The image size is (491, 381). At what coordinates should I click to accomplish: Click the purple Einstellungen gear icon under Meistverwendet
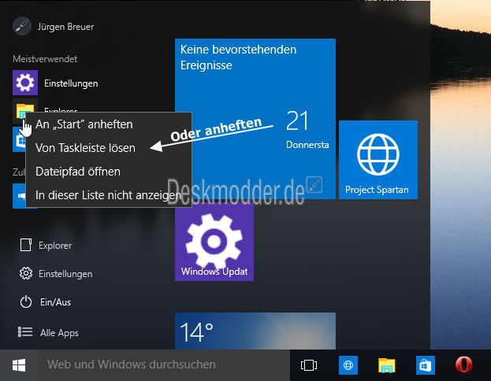(25, 83)
